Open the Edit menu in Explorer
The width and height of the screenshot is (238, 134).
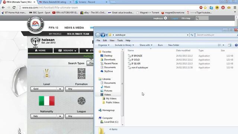point(105,41)
